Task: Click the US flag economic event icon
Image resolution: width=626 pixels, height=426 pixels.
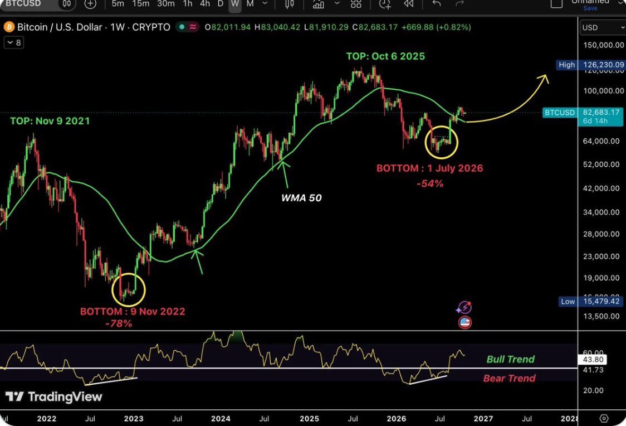Action: pos(464,322)
